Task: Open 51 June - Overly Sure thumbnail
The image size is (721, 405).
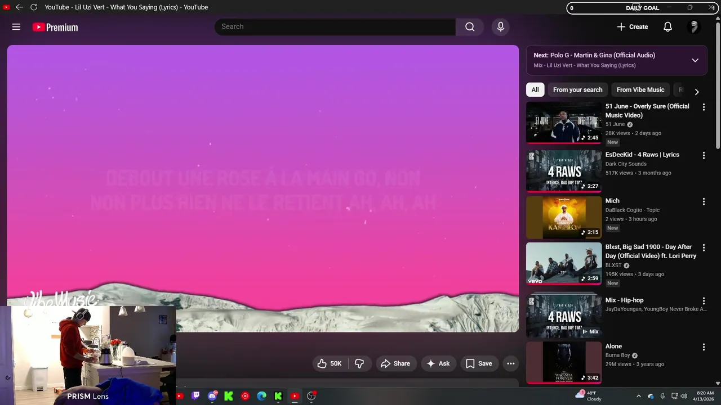Action: click(564, 123)
